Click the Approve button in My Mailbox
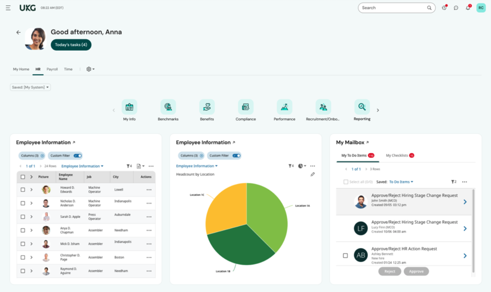Screen dimensions: 491x292 pos(416,271)
